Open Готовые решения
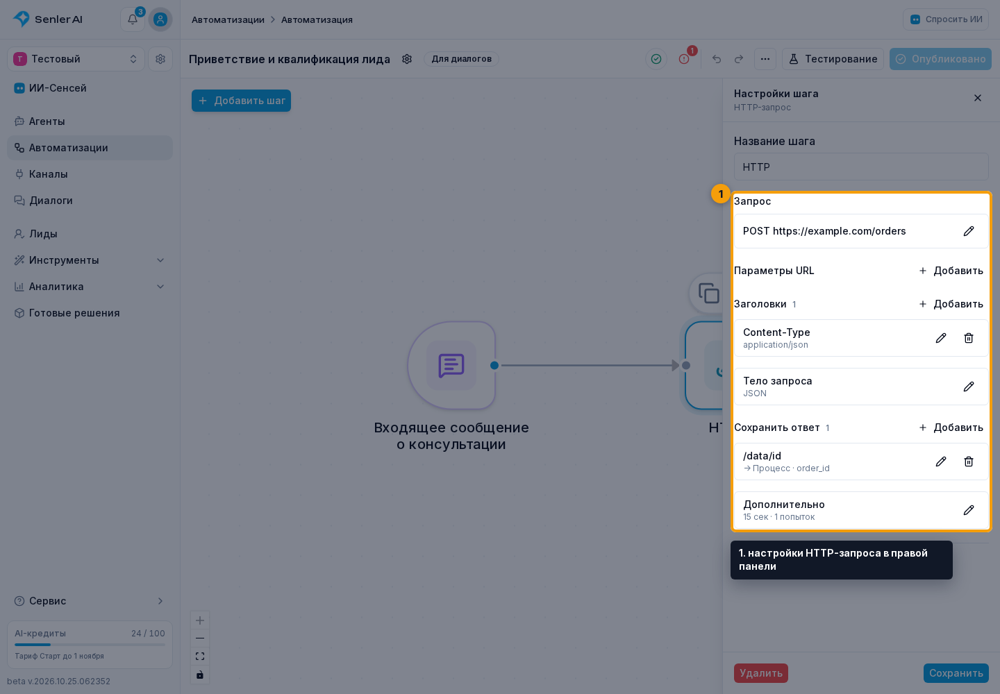The image size is (1000, 694). (90, 313)
